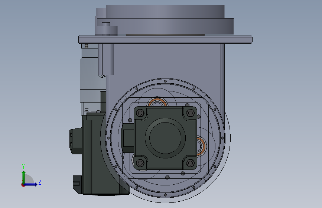
Task: Select the central round cap of dark cover
Action: pyautogui.click(x=165, y=138)
